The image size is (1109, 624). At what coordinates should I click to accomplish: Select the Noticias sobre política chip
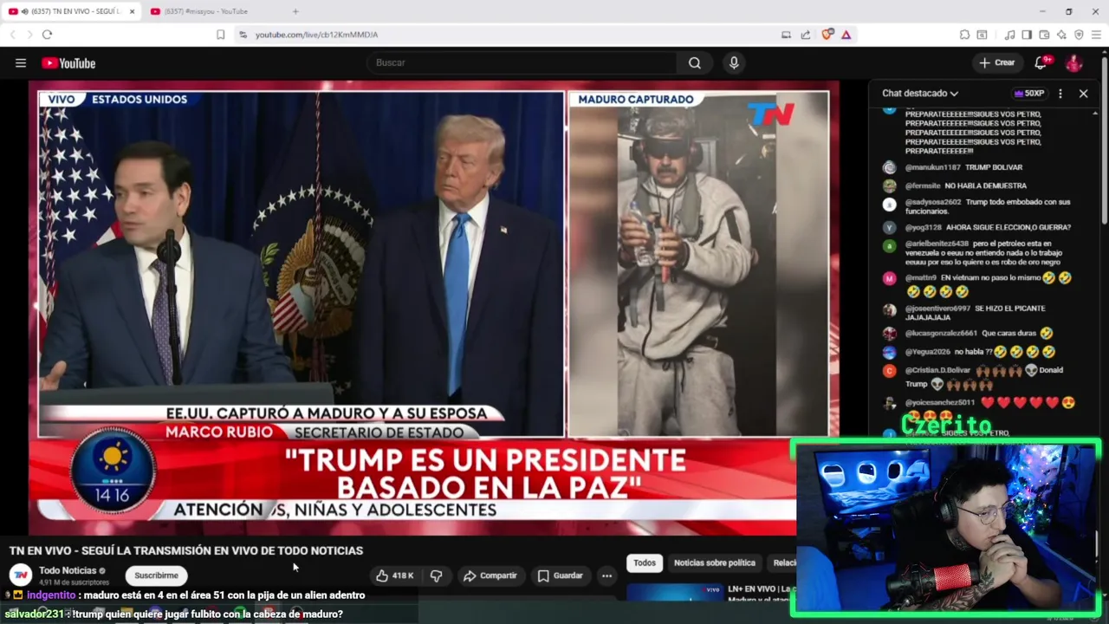pyautogui.click(x=715, y=562)
